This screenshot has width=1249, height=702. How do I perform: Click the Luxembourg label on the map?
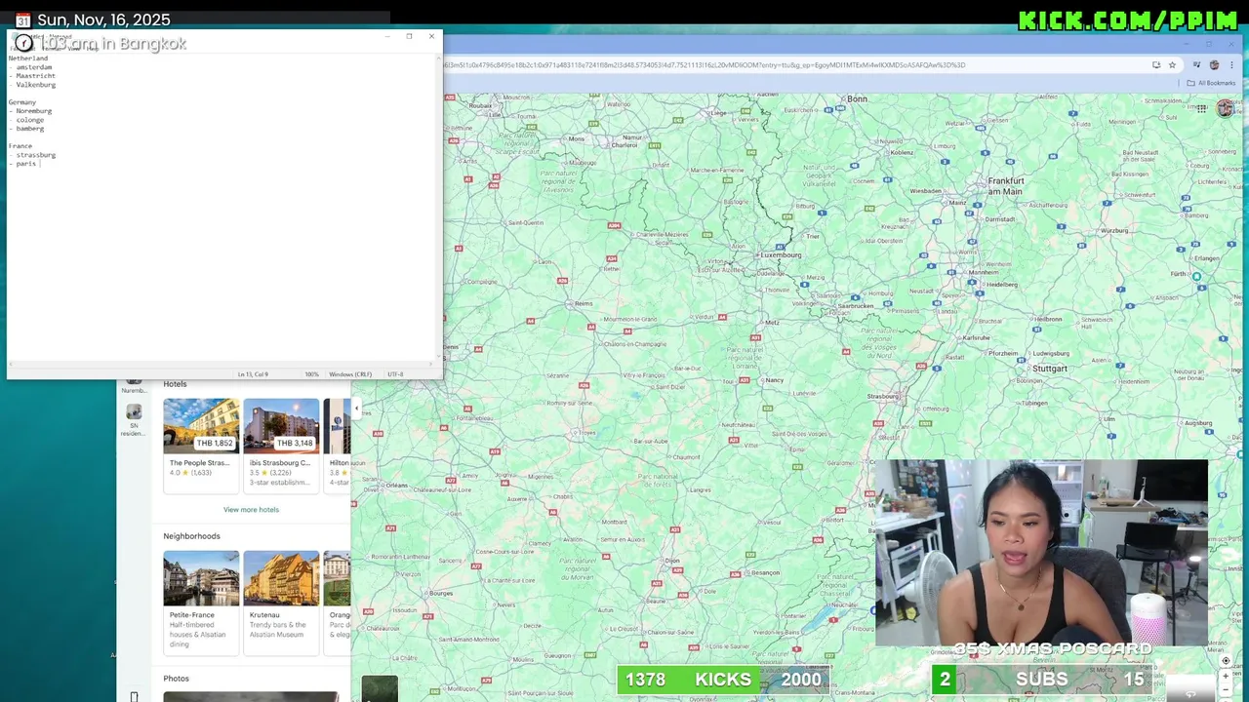coord(781,255)
